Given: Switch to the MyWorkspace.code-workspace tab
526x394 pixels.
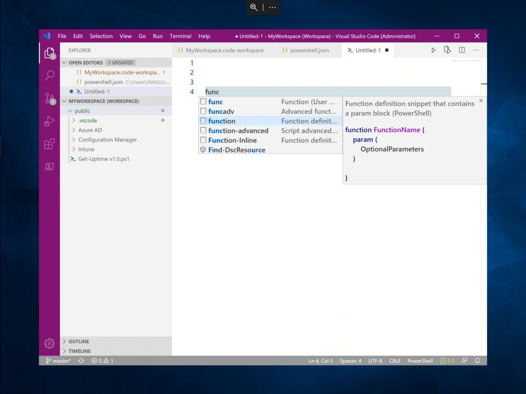Looking at the screenshot, I should coord(224,50).
